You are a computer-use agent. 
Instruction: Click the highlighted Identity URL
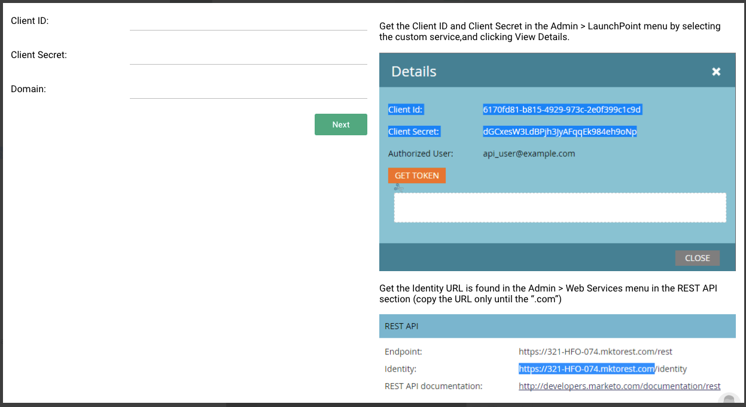point(586,369)
